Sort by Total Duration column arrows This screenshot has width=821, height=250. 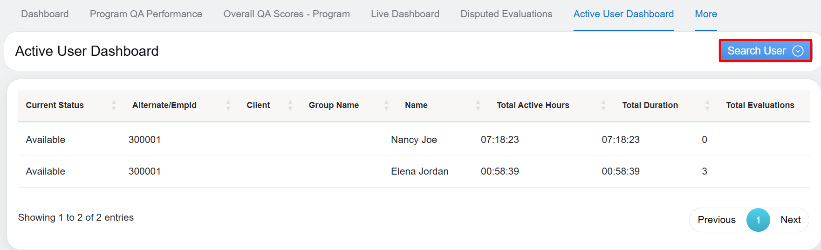(707, 105)
